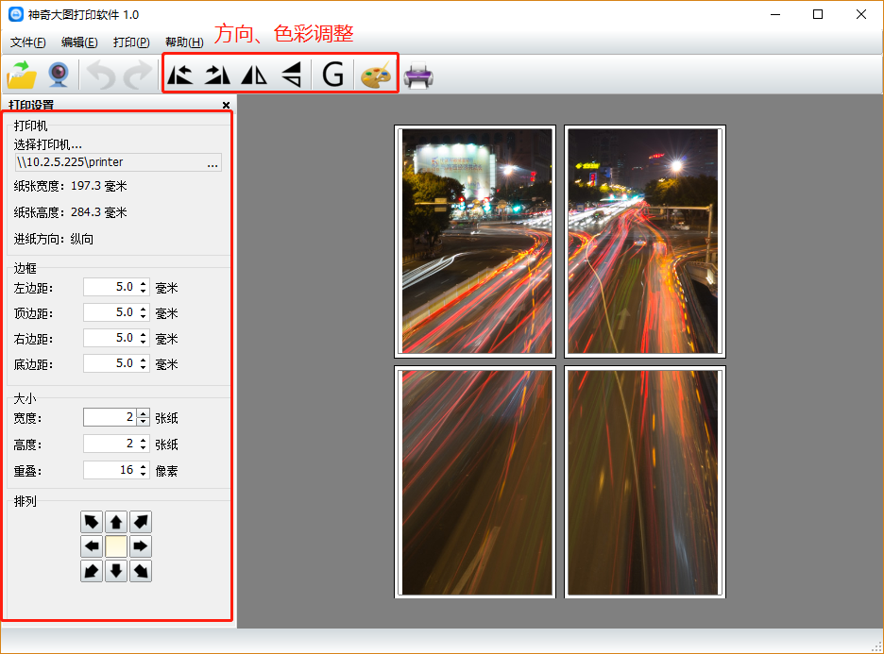884x654 pixels.
Task: Click the G grayscale toolbar icon
Action: tap(332, 74)
